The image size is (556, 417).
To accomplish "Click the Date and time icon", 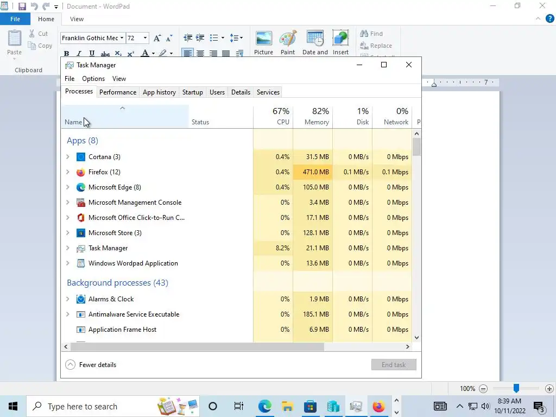I will 315,42.
